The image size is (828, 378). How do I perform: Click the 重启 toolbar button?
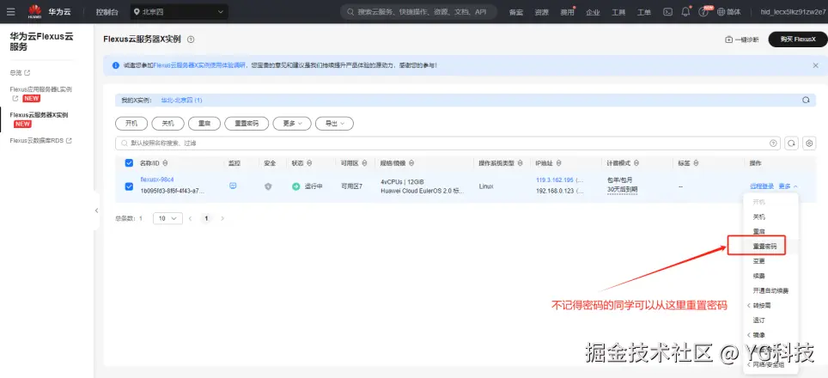pos(204,123)
